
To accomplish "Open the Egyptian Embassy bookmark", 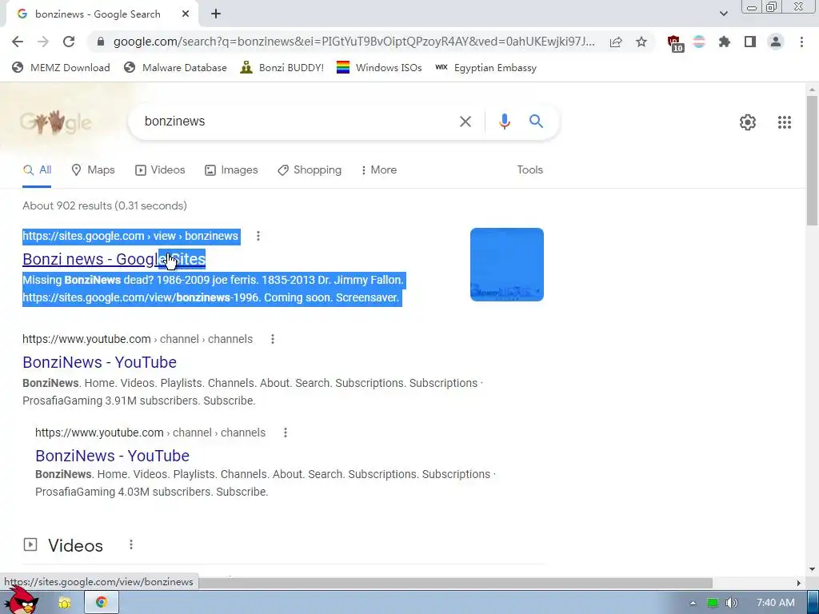I will [485, 67].
